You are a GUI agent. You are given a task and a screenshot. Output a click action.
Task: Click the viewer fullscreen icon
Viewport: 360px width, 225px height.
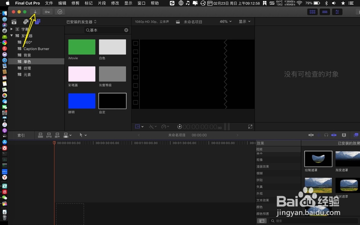[x=251, y=126]
